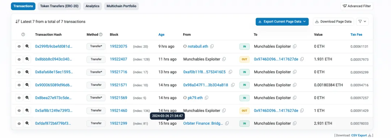Toggle the eye preview for transaction 0x8afa68e15ec1595

click(x=19, y=72)
